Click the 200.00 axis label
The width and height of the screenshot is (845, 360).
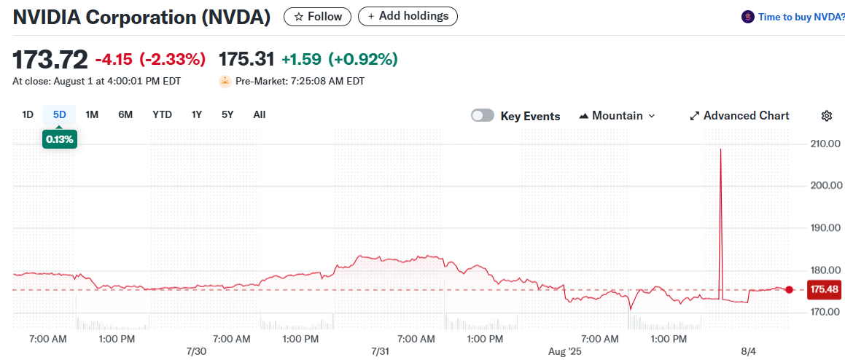[825, 185]
